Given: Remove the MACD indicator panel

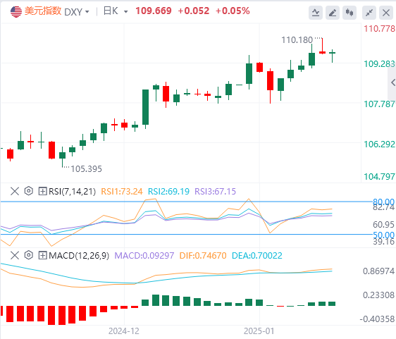Looking at the screenshot, I should 15,255.
